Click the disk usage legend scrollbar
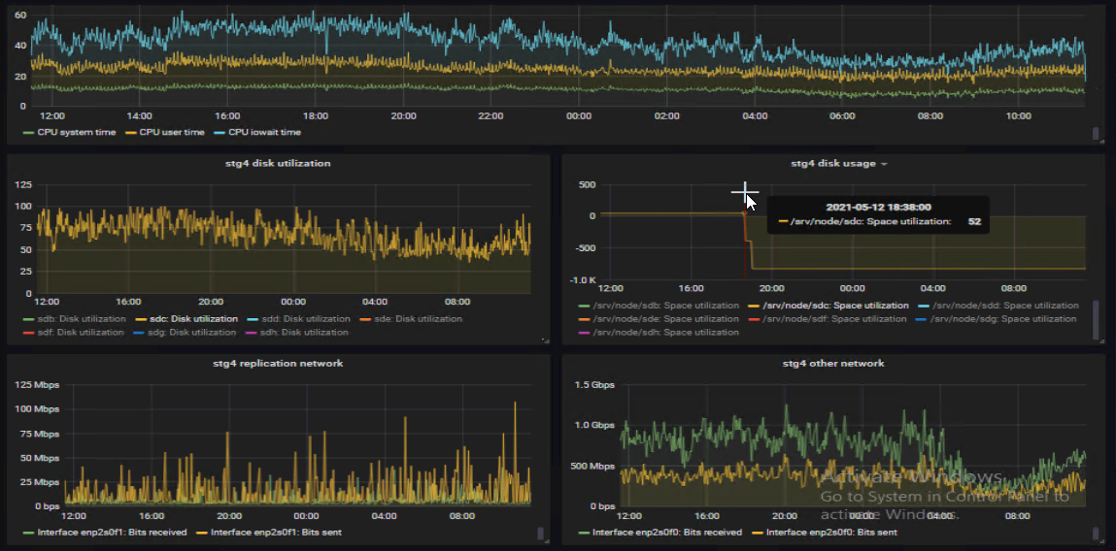The height and width of the screenshot is (551, 1116). [1097, 318]
